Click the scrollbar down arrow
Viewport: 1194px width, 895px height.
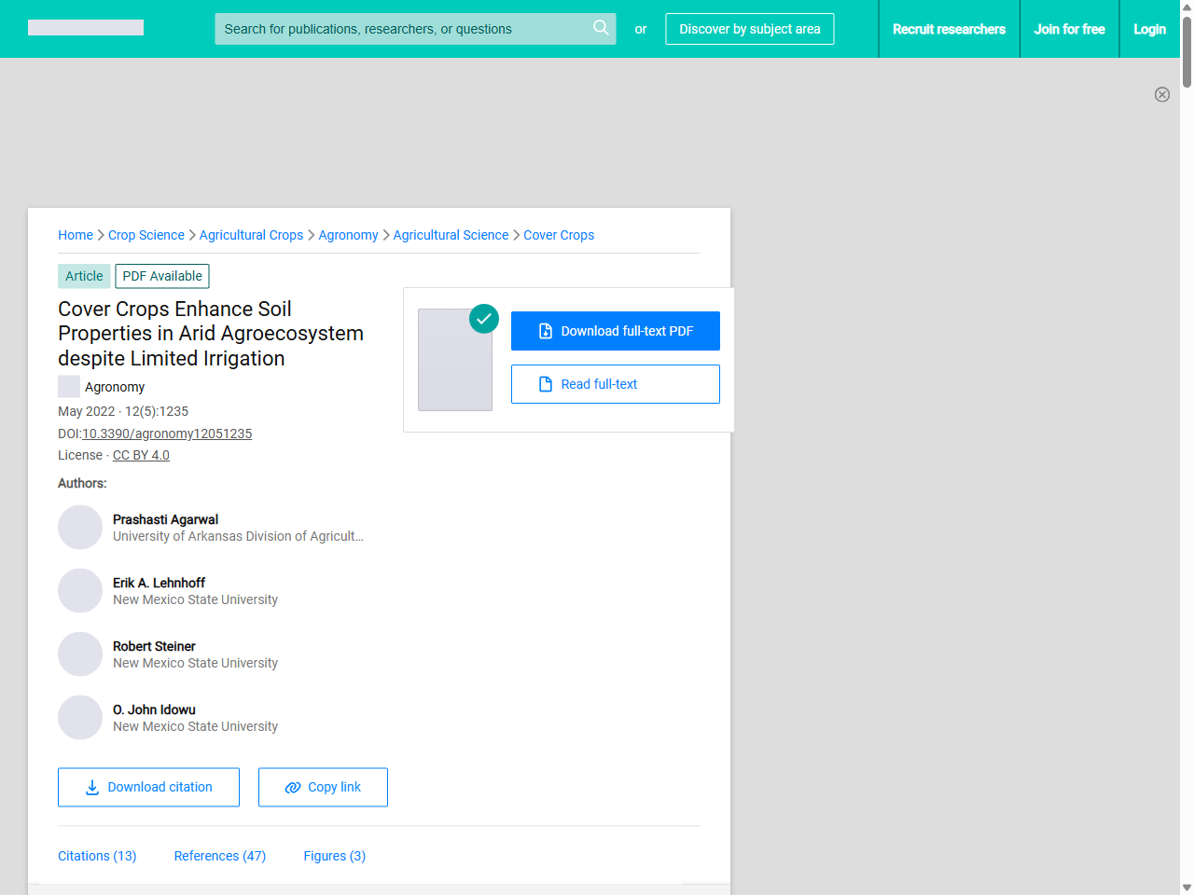[x=1187, y=888]
